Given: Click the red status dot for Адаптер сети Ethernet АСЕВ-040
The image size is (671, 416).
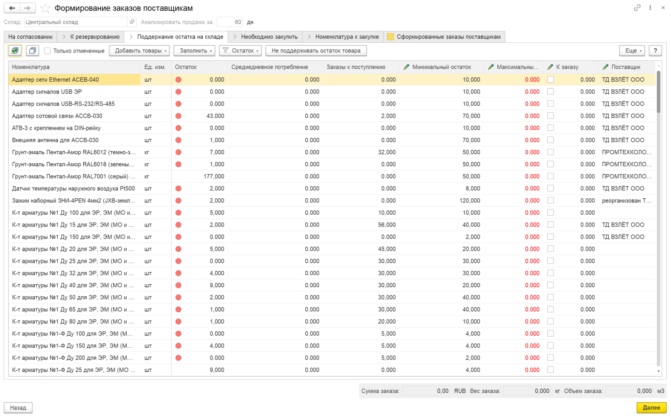Looking at the screenshot, I should [x=178, y=79].
